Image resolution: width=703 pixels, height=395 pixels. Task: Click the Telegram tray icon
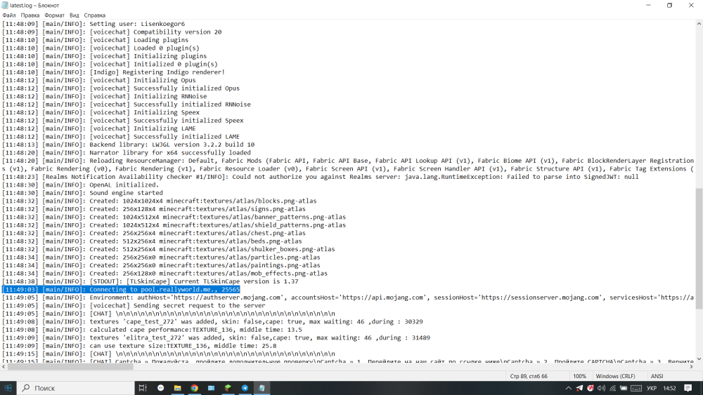[x=580, y=388]
